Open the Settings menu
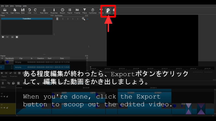The height and width of the screenshot is (121, 216). (18, 6)
